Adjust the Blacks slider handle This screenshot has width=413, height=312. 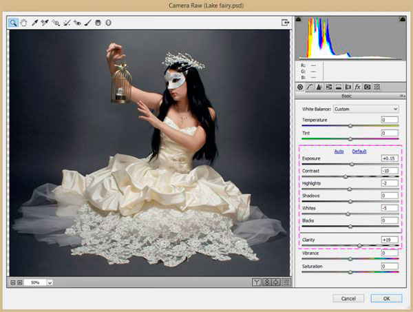[350, 227]
